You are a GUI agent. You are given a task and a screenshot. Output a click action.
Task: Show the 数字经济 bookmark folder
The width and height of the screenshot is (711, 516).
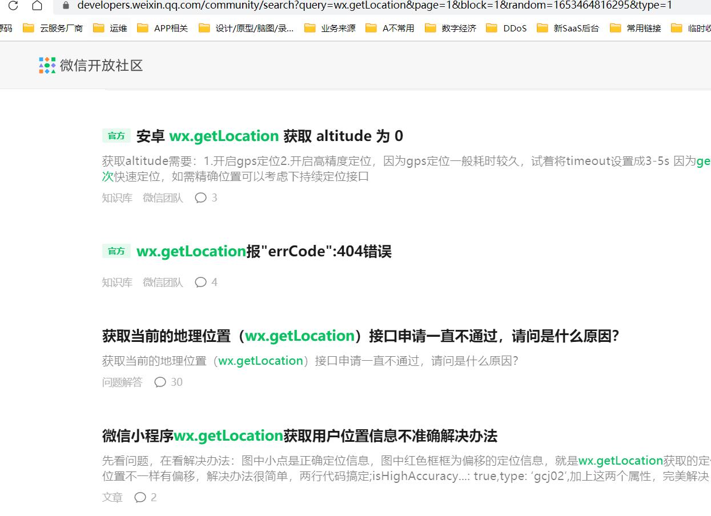(451, 28)
